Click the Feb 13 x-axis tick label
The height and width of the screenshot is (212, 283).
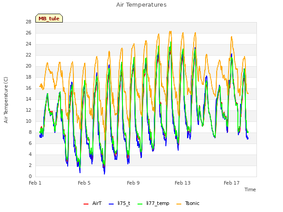(183, 183)
